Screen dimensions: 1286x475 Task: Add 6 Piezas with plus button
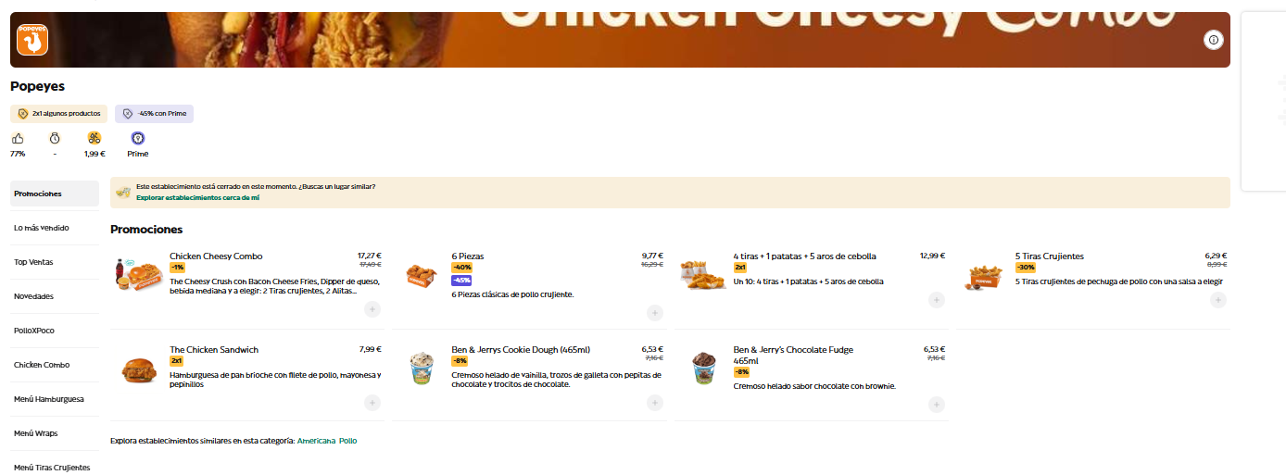pyautogui.click(x=655, y=313)
